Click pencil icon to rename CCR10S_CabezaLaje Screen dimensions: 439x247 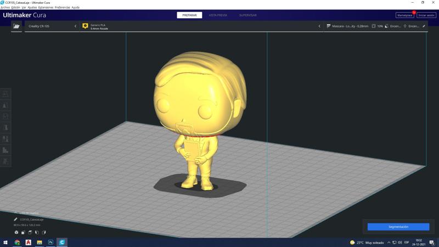pyautogui.click(x=16, y=220)
